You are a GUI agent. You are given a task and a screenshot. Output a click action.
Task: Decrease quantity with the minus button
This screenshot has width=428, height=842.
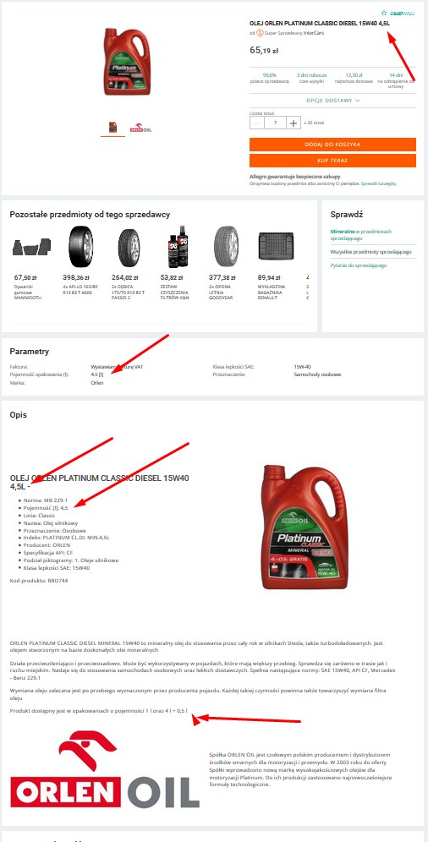257,123
